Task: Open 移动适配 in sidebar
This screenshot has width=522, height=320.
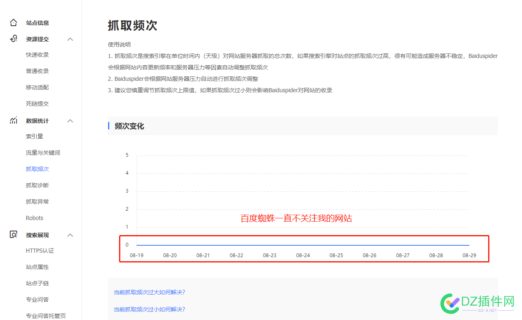Action: coord(38,87)
